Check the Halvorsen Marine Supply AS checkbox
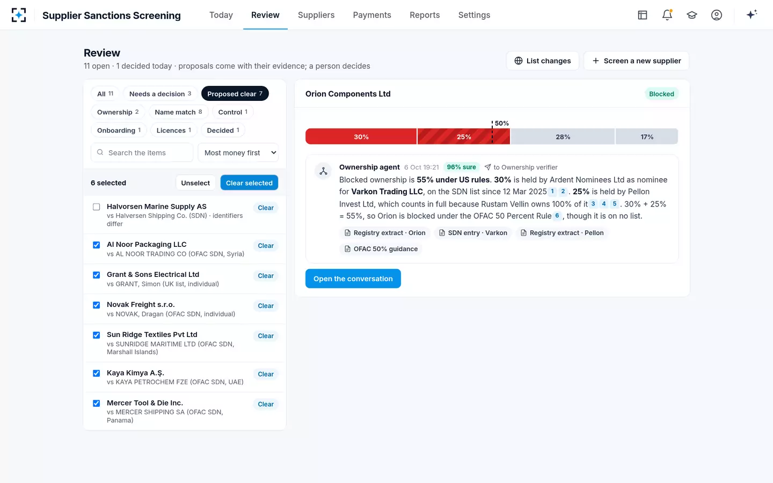 tap(97, 207)
